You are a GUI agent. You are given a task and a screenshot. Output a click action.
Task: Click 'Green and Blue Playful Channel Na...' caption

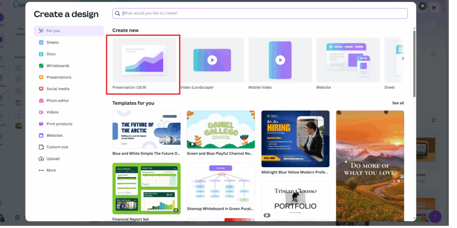[x=220, y=153]
